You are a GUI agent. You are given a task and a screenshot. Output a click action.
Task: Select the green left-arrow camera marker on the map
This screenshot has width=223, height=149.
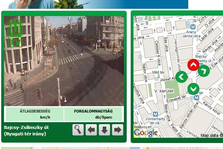(x=181, y=77)
